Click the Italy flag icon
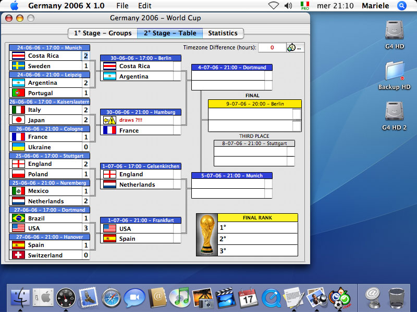 pos(18,110)
